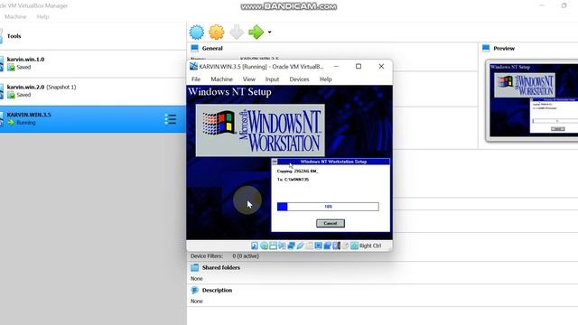The height and width of the screenshot is (325, 578).
Task: Click the shared folders status icon
Action: tap(309, 246)
